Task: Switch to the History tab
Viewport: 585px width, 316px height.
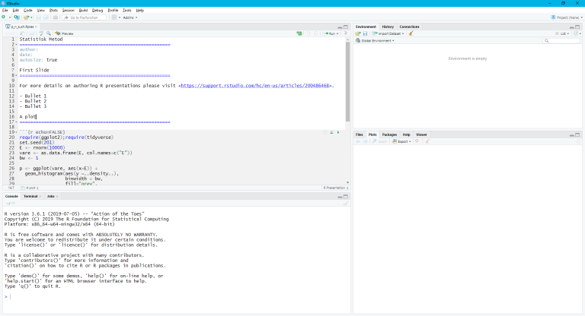Action: [x=388, y=27]
